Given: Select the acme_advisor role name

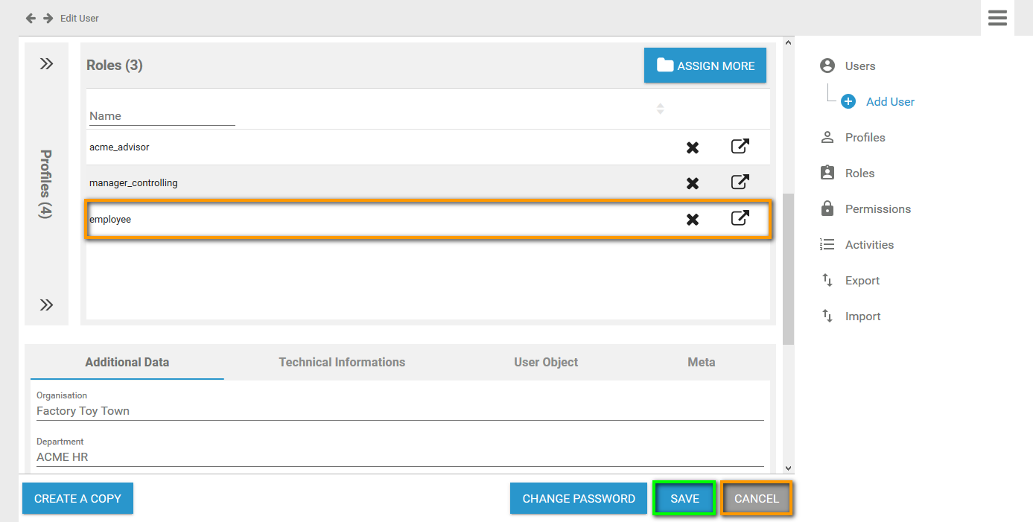Looking at the screenshot, I should coord(119,147).
